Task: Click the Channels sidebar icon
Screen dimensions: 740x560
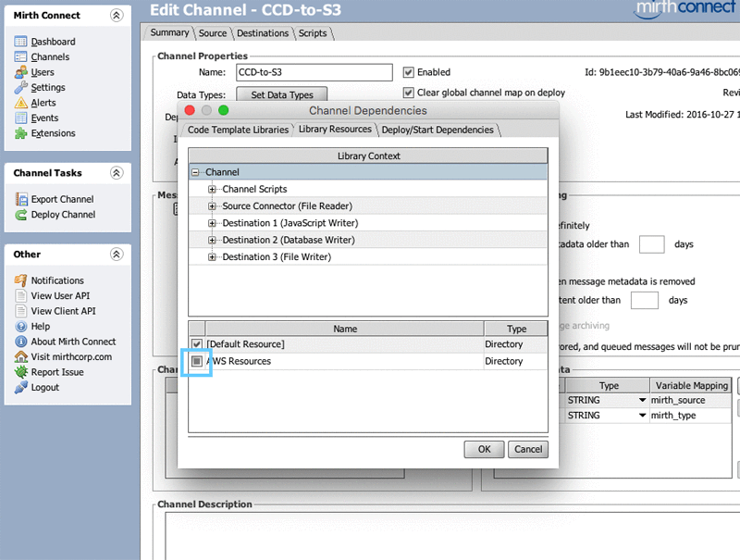Action: pos(20,56)
